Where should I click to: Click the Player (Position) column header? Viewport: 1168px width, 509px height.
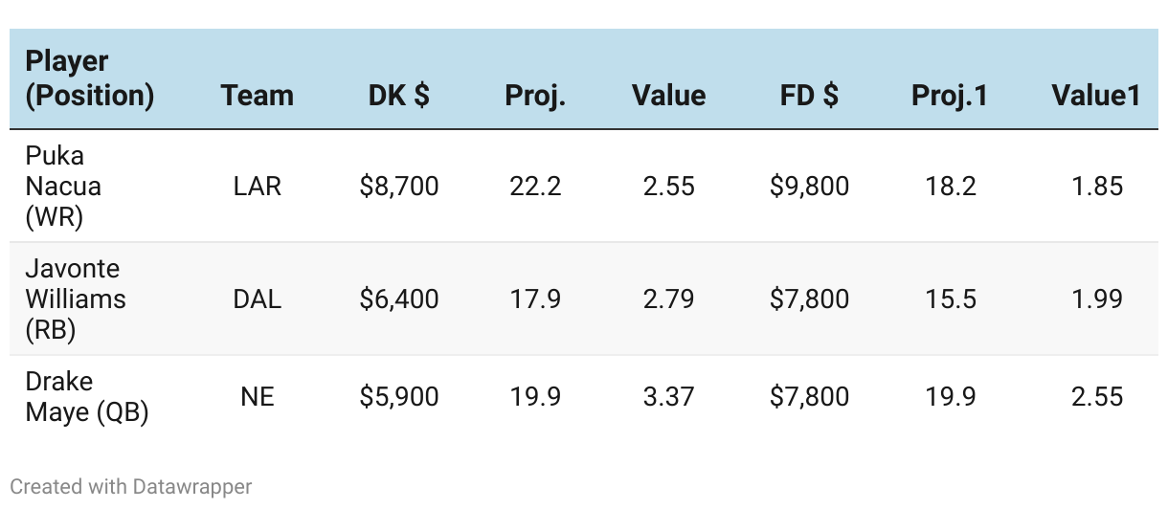(x=89, y=78)
